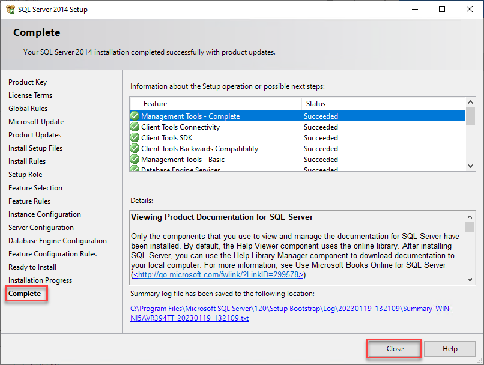The height and width of the screenshot is (365, 484).
Task: Open Help for the setup wizard
Action: [450, 349]
